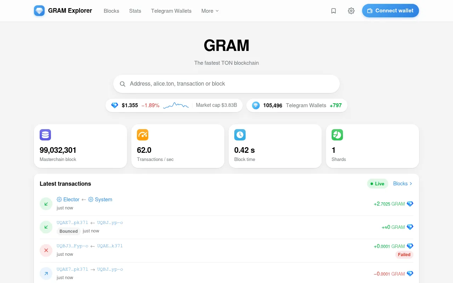Click the arrow icon on the Bounced transaction

[46, 227]
